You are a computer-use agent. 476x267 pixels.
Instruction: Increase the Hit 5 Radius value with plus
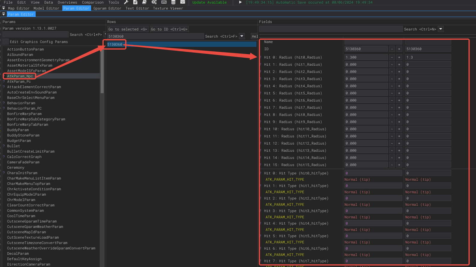click(399, 93)
